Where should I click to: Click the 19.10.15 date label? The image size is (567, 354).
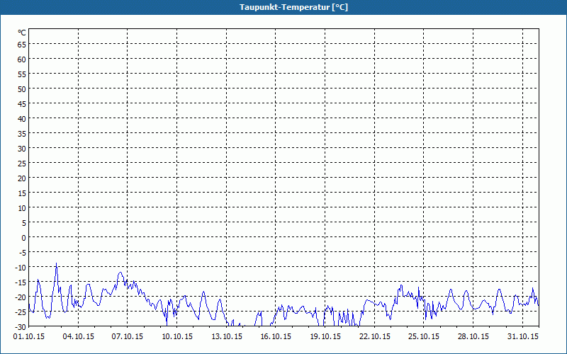click(325, 337)
